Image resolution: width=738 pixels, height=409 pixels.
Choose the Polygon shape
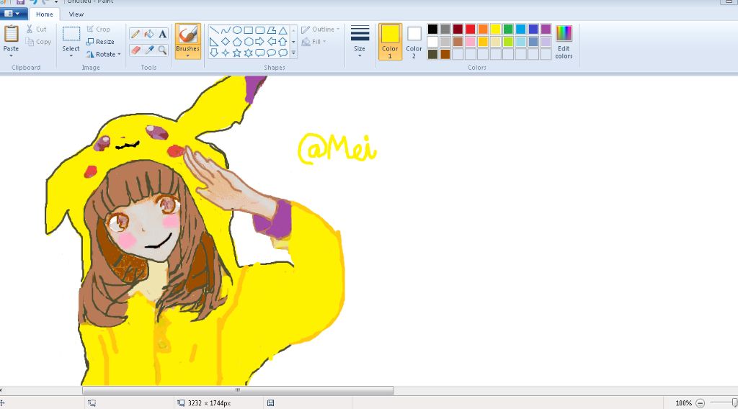point(272,30)
